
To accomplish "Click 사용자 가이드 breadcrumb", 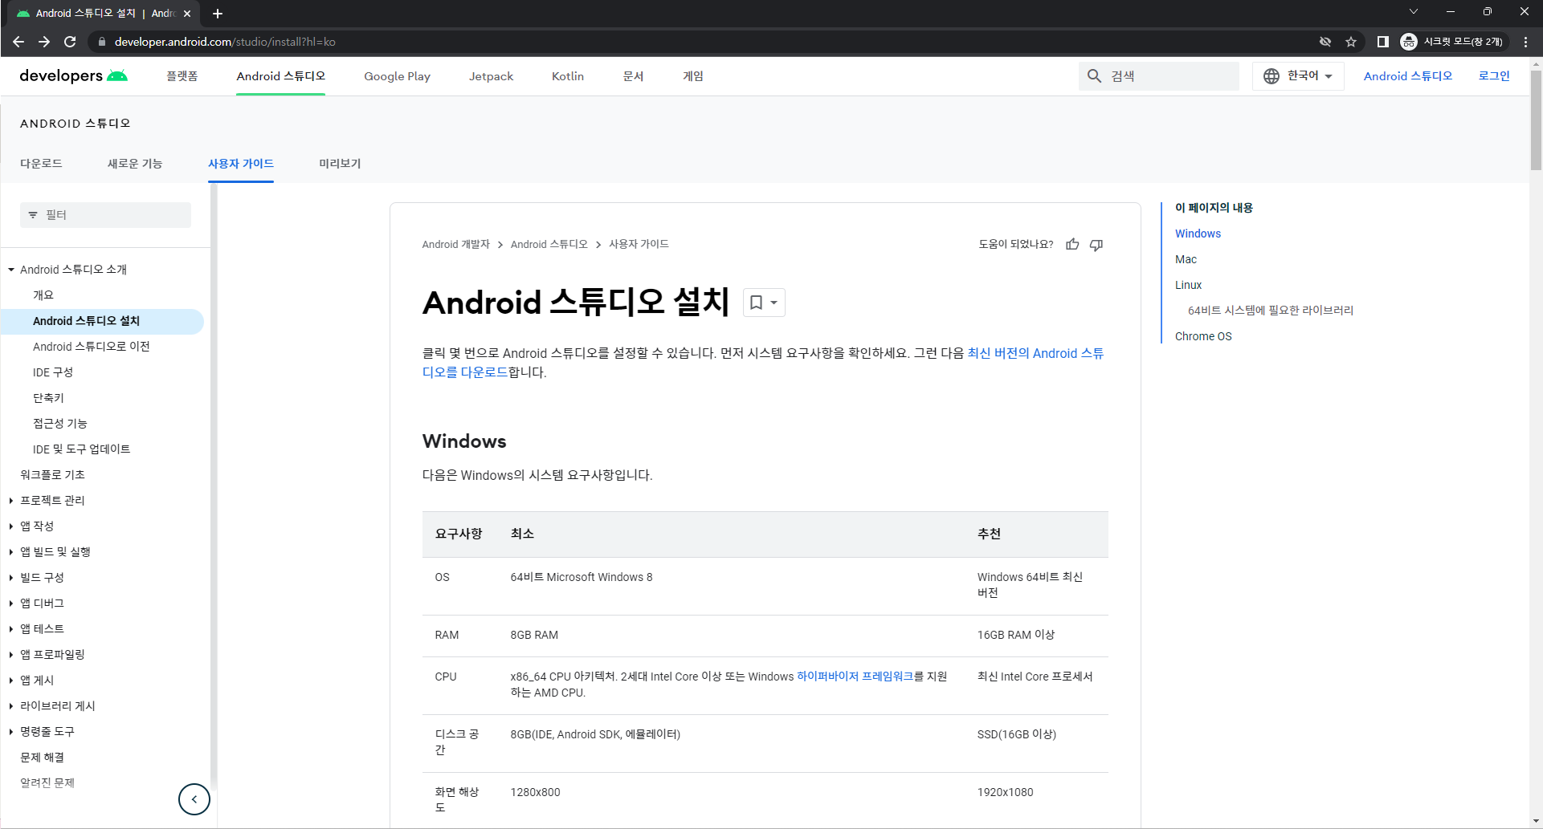I will (639, 245).
